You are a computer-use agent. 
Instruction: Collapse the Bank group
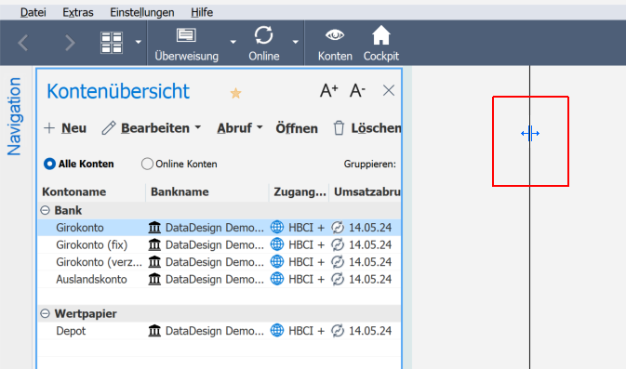pyautogui.click(x=46, y=210)
